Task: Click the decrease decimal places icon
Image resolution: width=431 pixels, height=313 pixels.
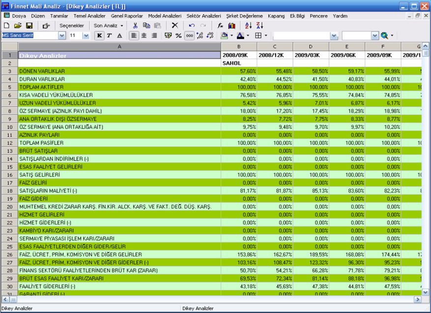Action: [210, 35]
